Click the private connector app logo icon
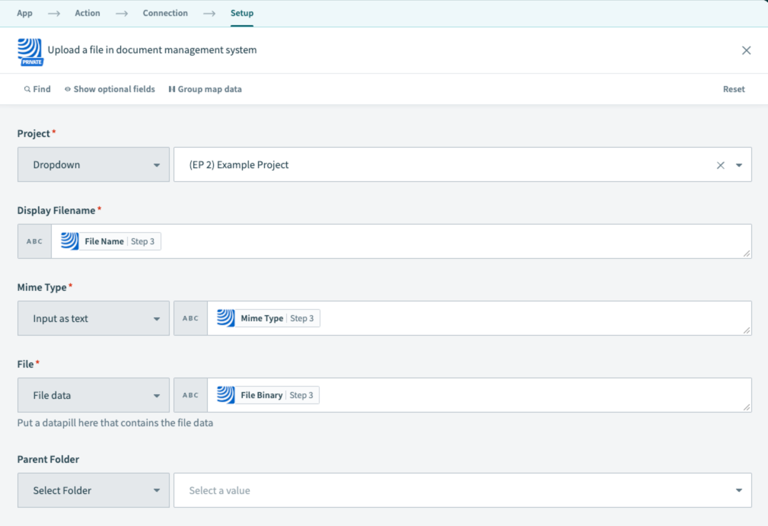This screenshot has height=526, width=768. [x=30, y=51]
